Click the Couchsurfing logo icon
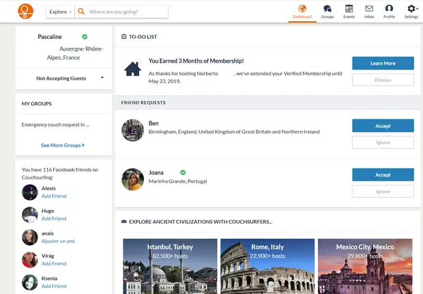The width and height of the screenshot is (423, 294). click(x=25, y=12)
